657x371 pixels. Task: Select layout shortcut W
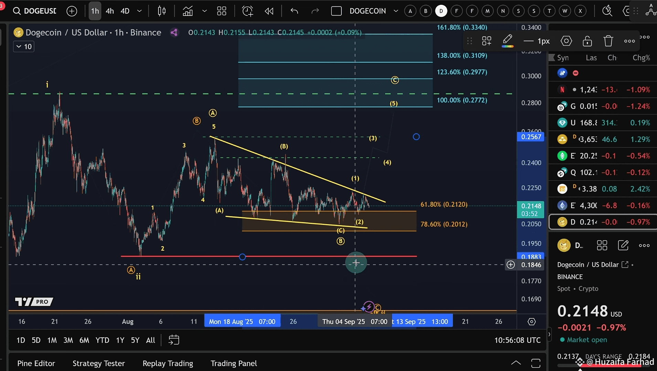point(565,11)
